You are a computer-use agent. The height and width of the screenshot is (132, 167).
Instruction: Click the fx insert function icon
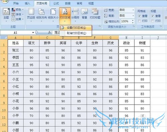[49, 32]
